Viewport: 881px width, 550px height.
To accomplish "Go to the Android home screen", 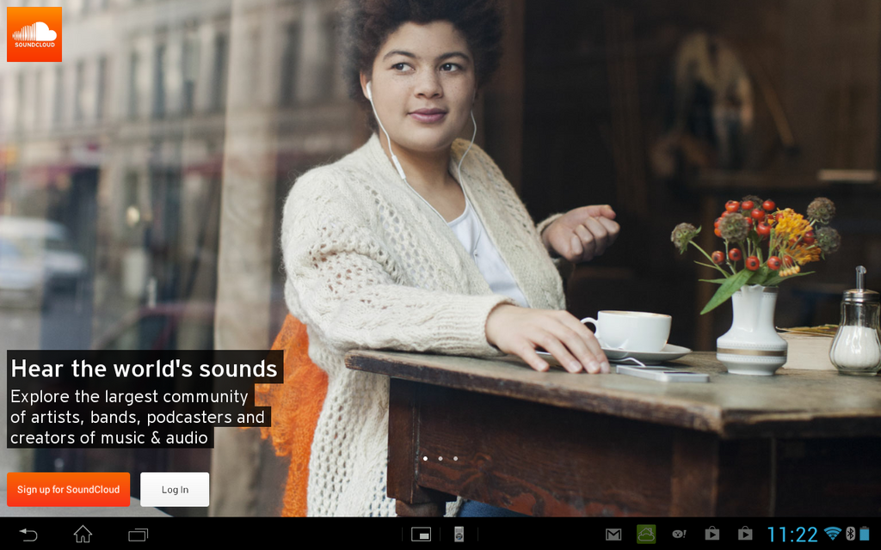I will (x=83, y=534).
